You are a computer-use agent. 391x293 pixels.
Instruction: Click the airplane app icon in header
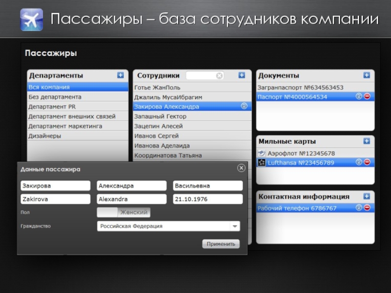pos(31,20)
